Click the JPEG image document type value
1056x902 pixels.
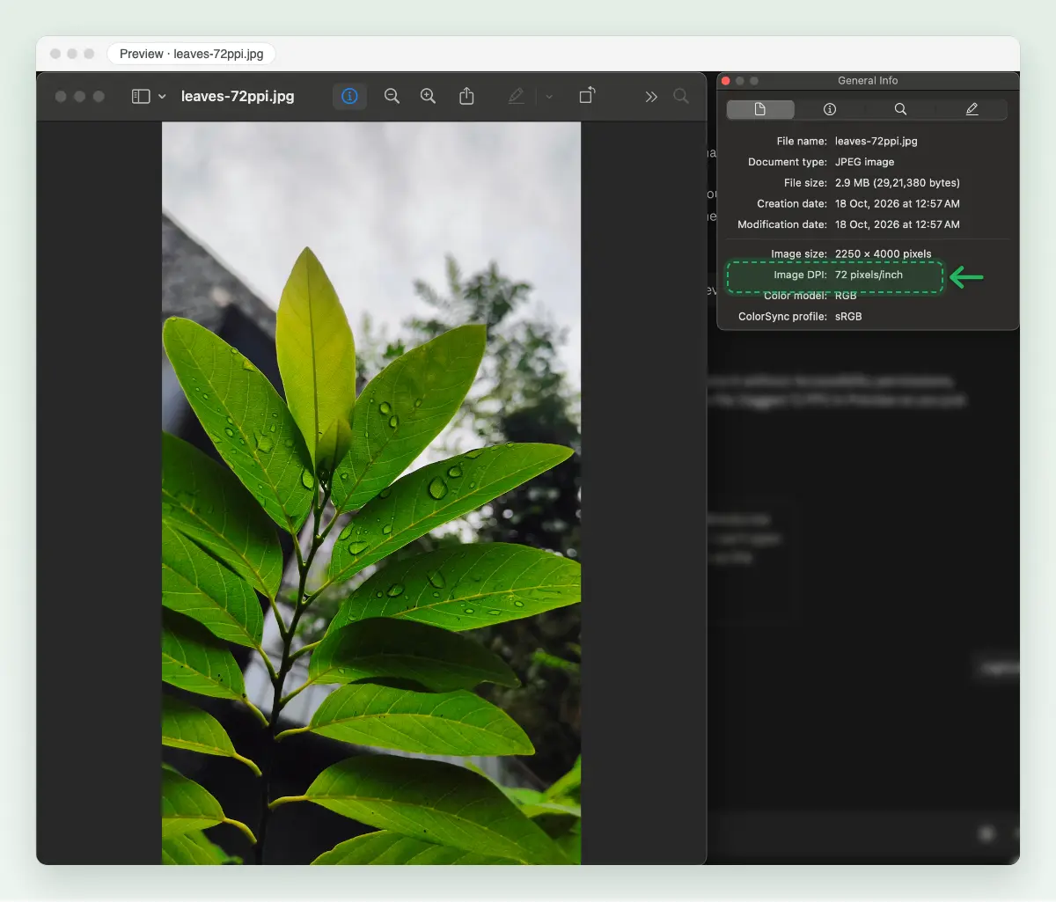864,162
